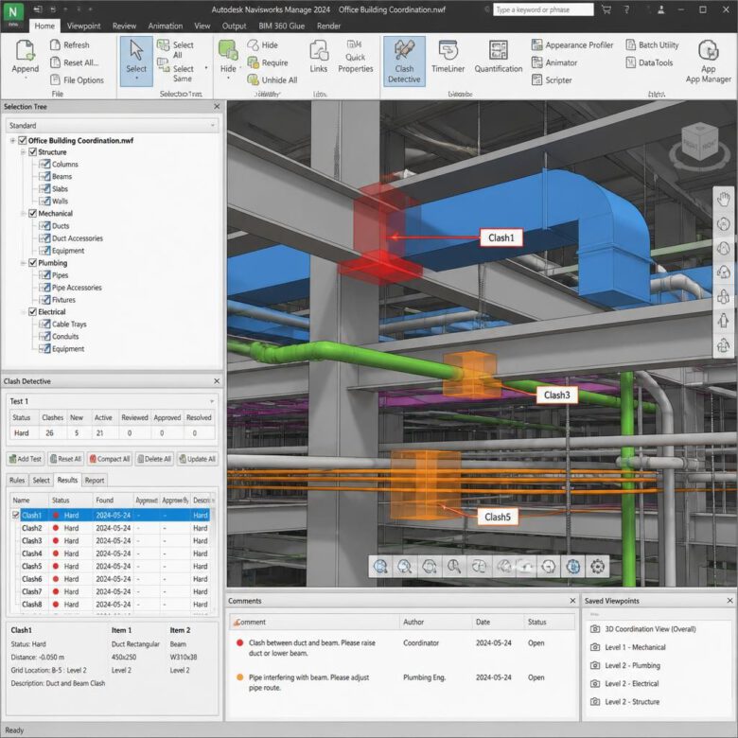Open the Links tool
Viewport: 738px width, 738px height.
(x=319, y=57)
